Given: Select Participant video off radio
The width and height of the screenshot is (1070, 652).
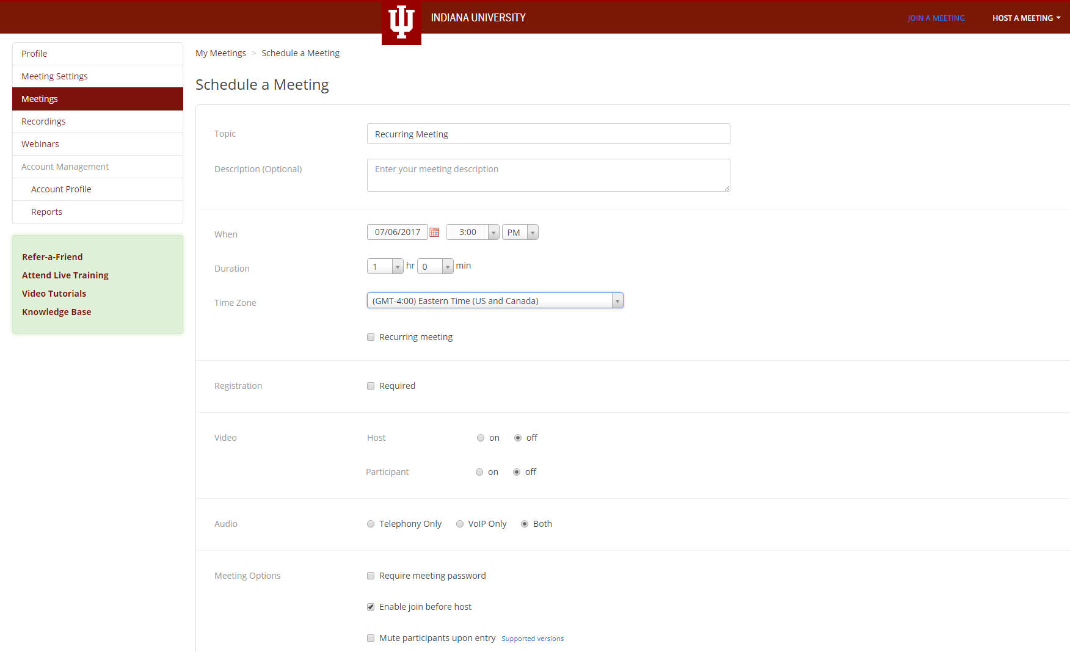Looking at the screenshot, I should [517, 472].
